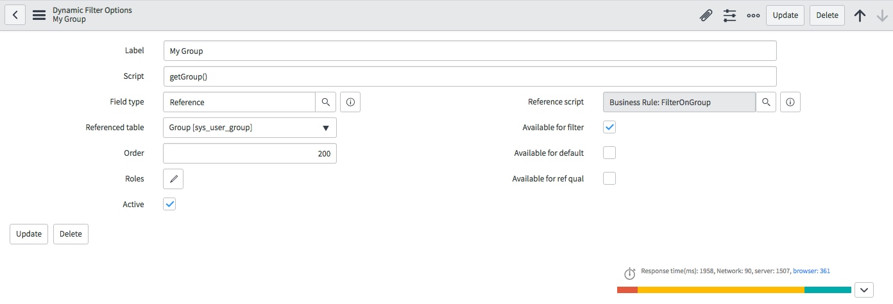Click the Delete button in header
This screenshot has width=893, height=304.
[827, 15]
